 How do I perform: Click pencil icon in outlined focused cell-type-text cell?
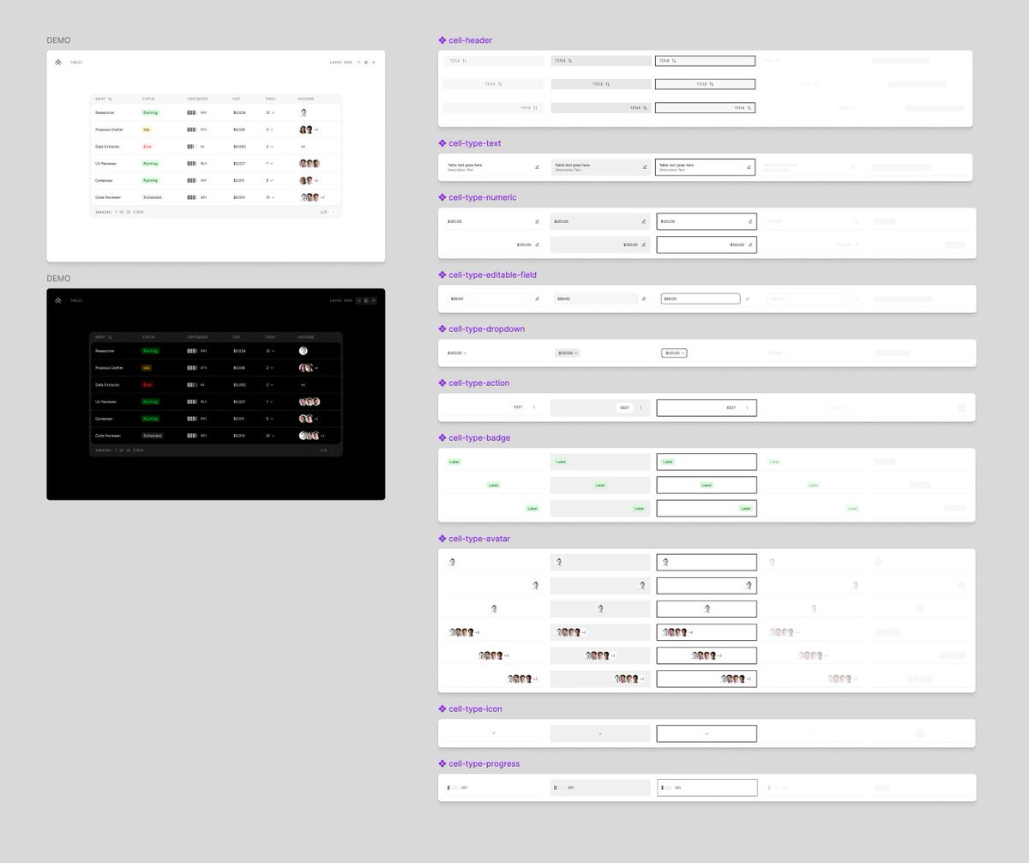[x=749, y=167]
